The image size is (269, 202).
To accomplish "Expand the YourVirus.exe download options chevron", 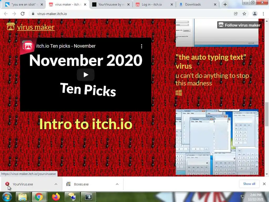I will pyautogui.click(x=56, y=184).
